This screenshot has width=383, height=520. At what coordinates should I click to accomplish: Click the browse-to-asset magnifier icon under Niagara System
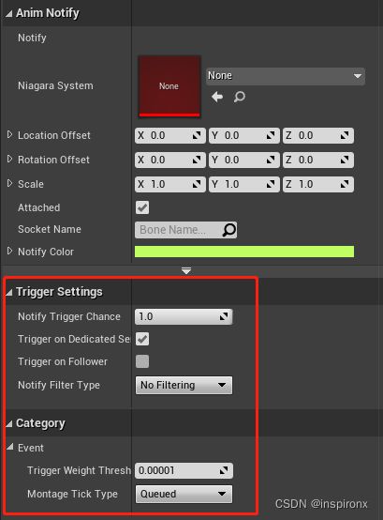click(x=240, y=97)
